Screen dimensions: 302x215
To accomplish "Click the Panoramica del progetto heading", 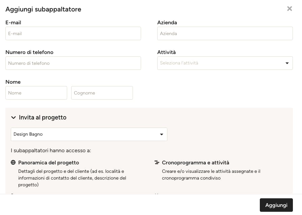I will coord(49,163).
